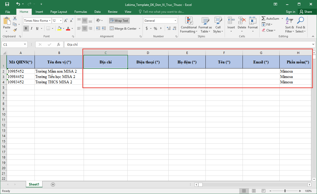Apply Accounting dollar format
Viewport: 317px width, 194px height.
(x=147, y=28)
